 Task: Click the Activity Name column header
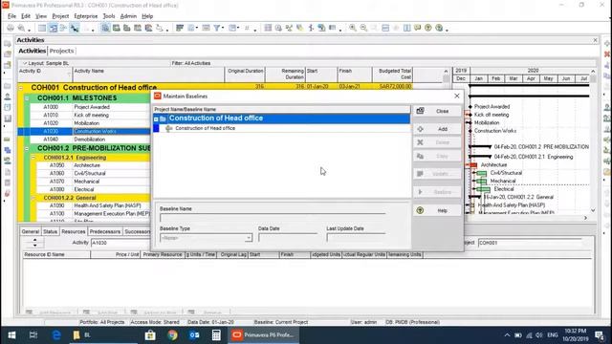point(148,75)
